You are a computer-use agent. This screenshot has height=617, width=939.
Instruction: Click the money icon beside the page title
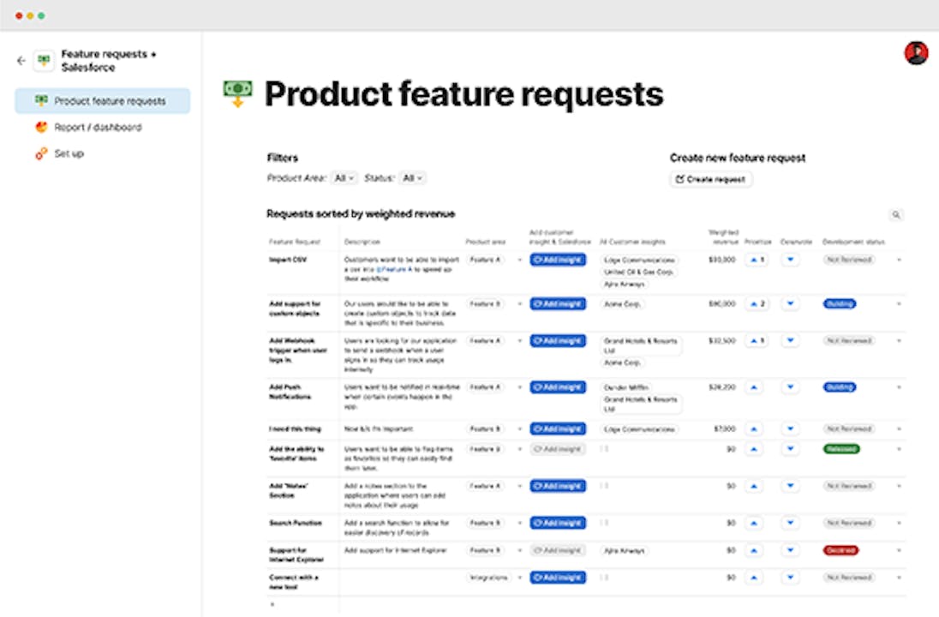point(237,93)
